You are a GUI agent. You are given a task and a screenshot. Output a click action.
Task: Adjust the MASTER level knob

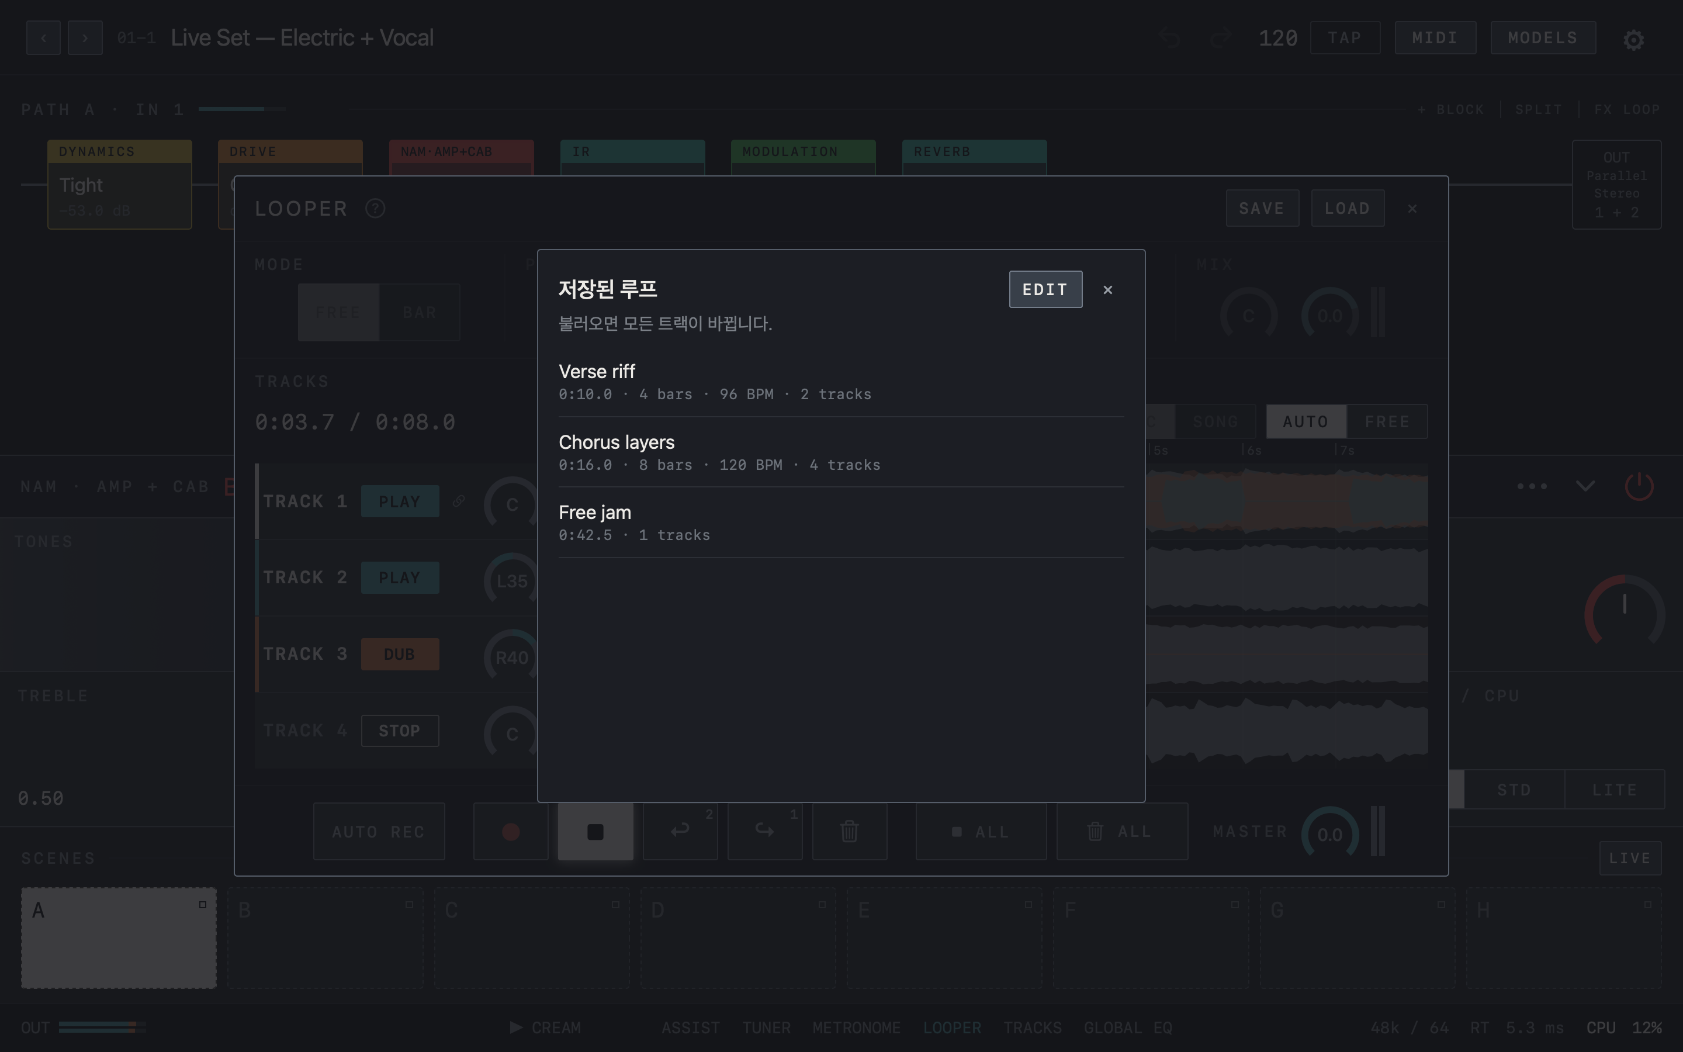1329,833
